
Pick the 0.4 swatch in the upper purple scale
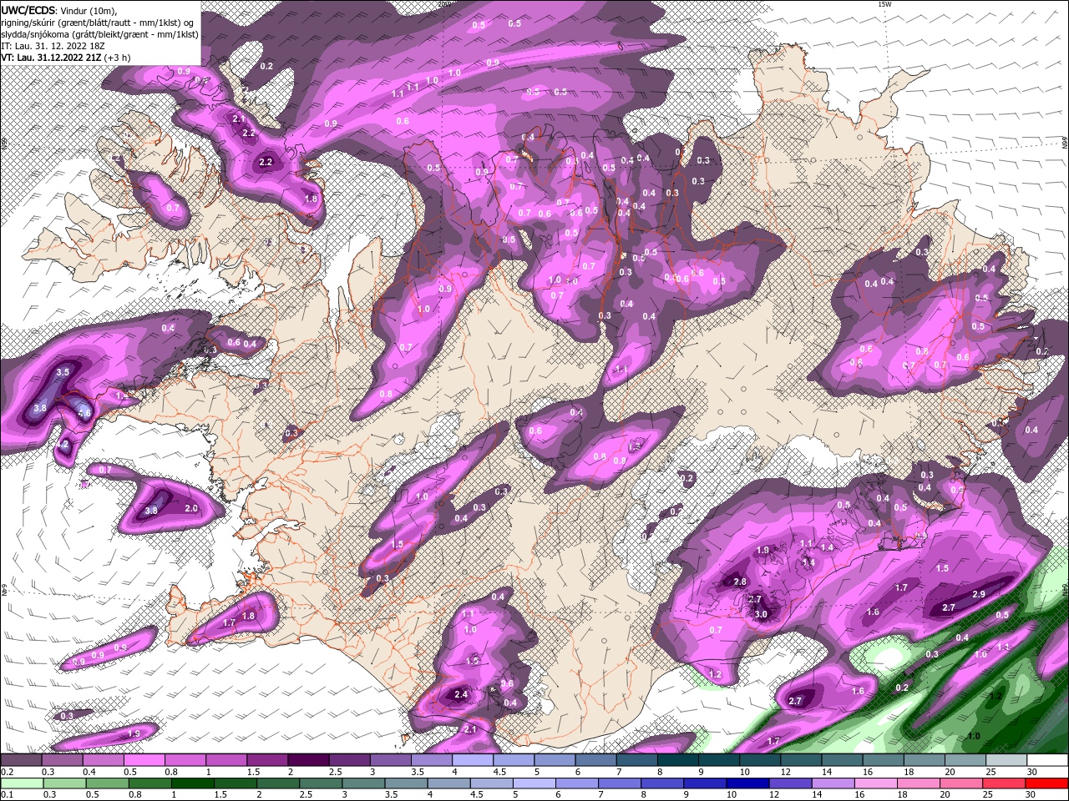[103, 760]
